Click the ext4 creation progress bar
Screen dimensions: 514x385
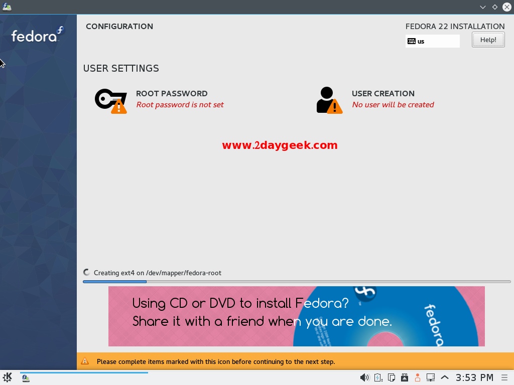[x=296, y=281]
